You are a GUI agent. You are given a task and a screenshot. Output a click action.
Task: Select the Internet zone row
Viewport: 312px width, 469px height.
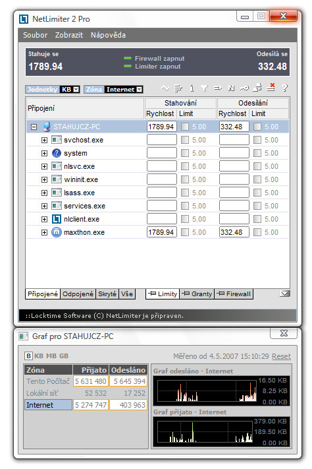(x=86, y=405)
